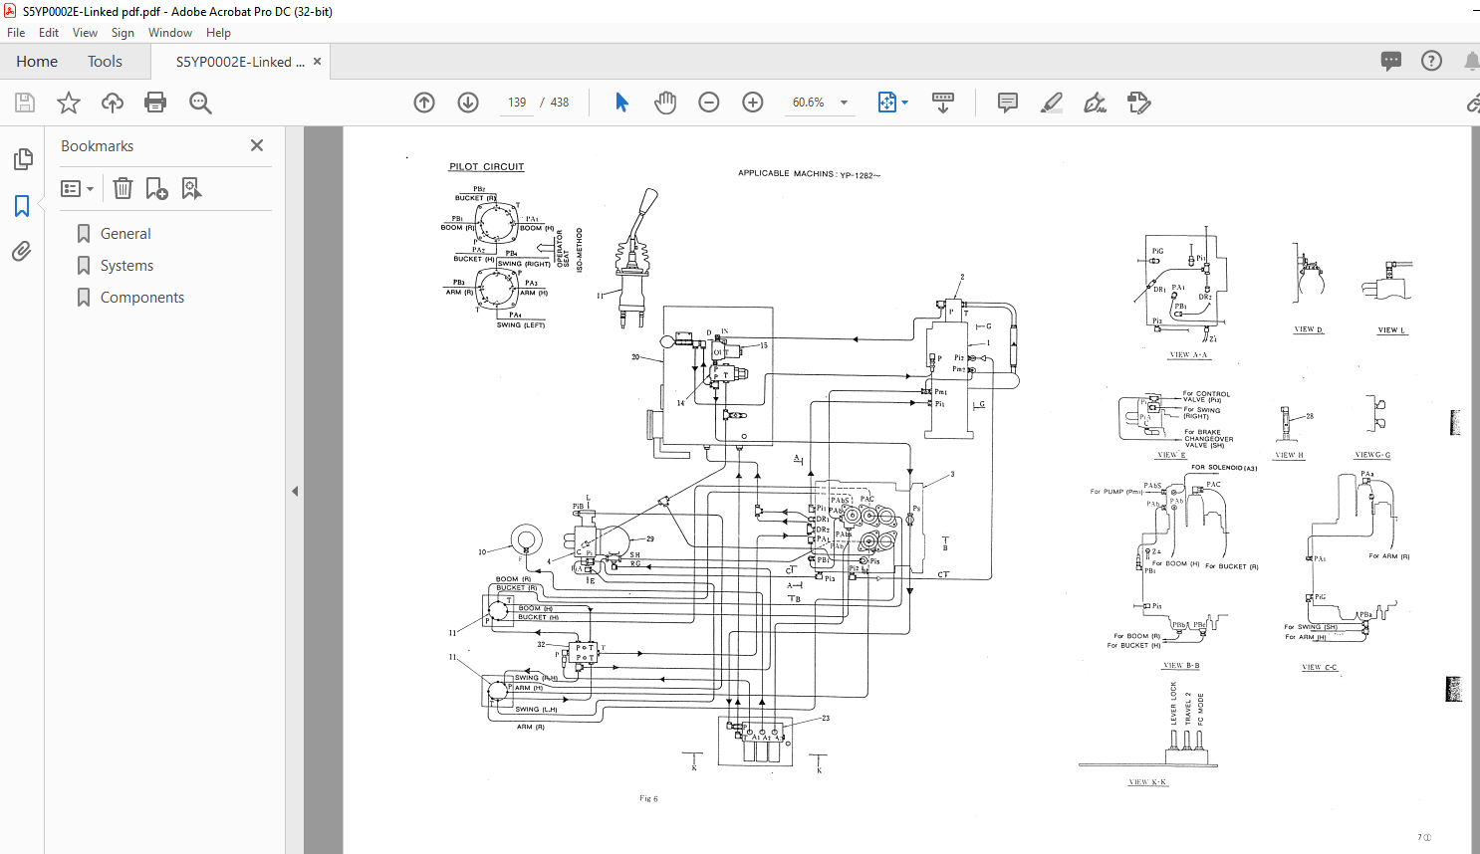Add bookmark star icon in toolbar

click(x=69, y=103)
